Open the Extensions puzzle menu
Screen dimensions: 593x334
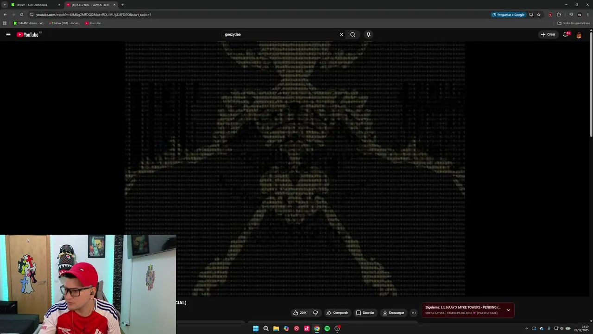coord(559,14)
